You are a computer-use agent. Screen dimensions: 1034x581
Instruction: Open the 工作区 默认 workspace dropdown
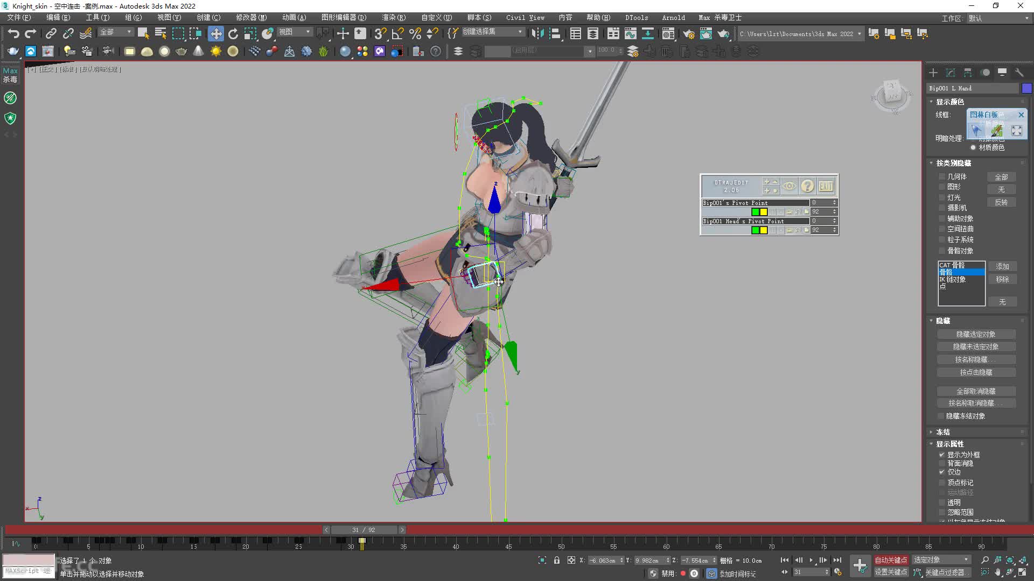(x=998, y=18)
